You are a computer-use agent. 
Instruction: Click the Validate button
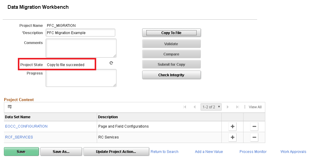[x=172, y=44]
